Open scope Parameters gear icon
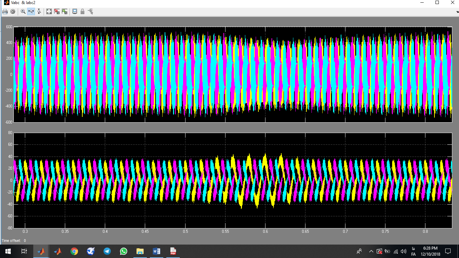 [13, 12]
